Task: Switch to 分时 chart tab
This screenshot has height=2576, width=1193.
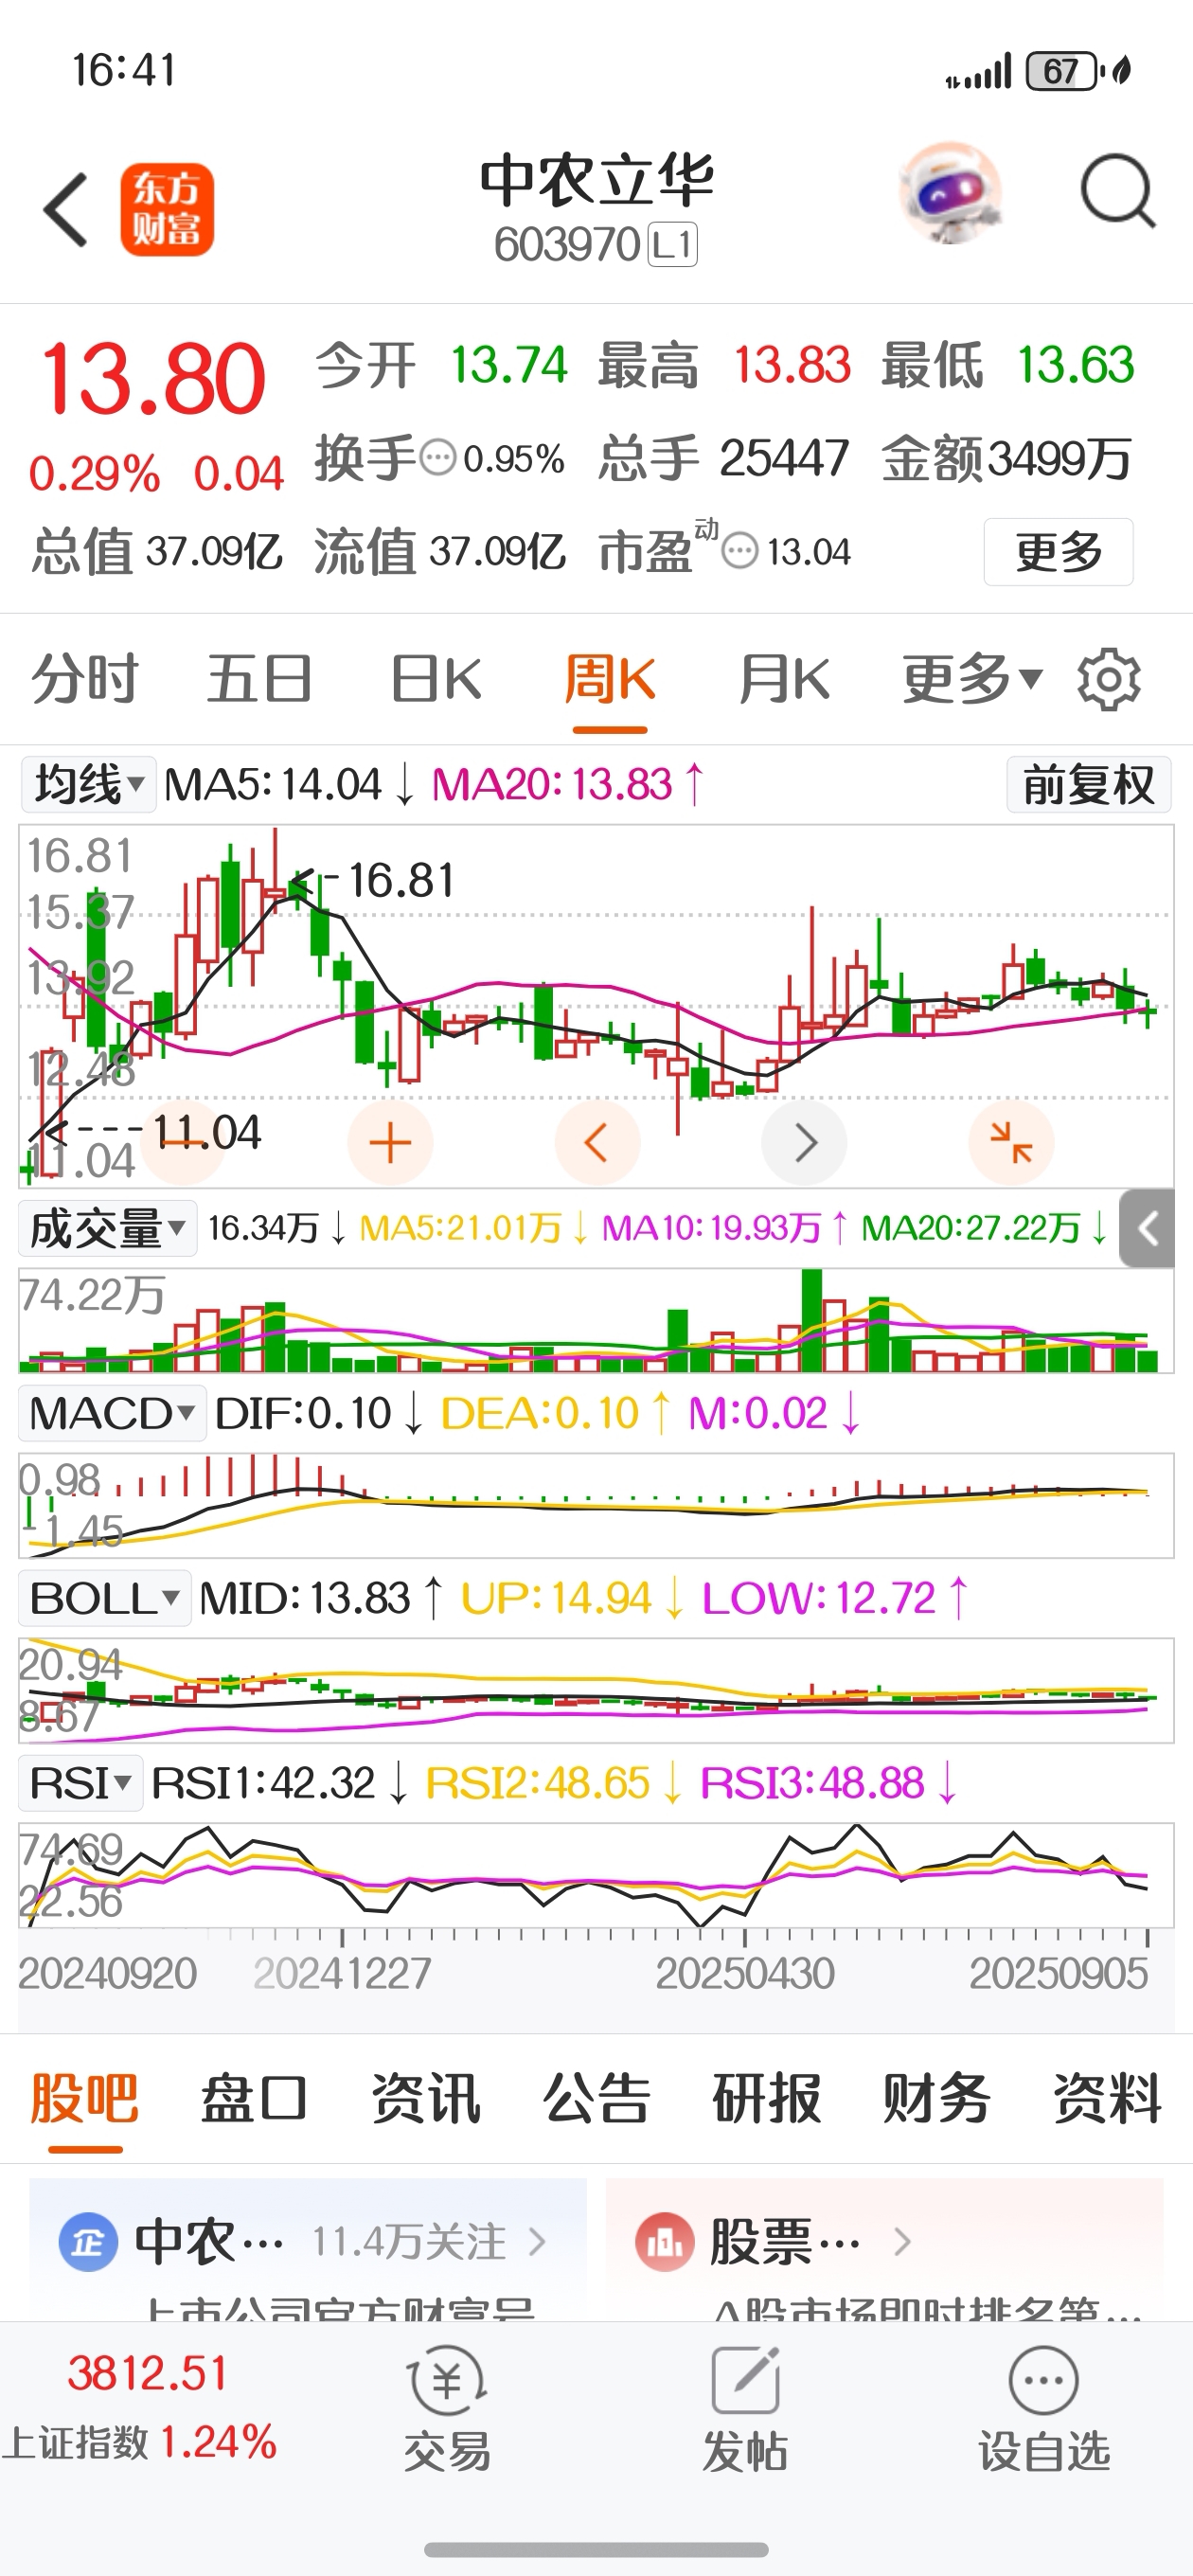Action: [85, 680]
